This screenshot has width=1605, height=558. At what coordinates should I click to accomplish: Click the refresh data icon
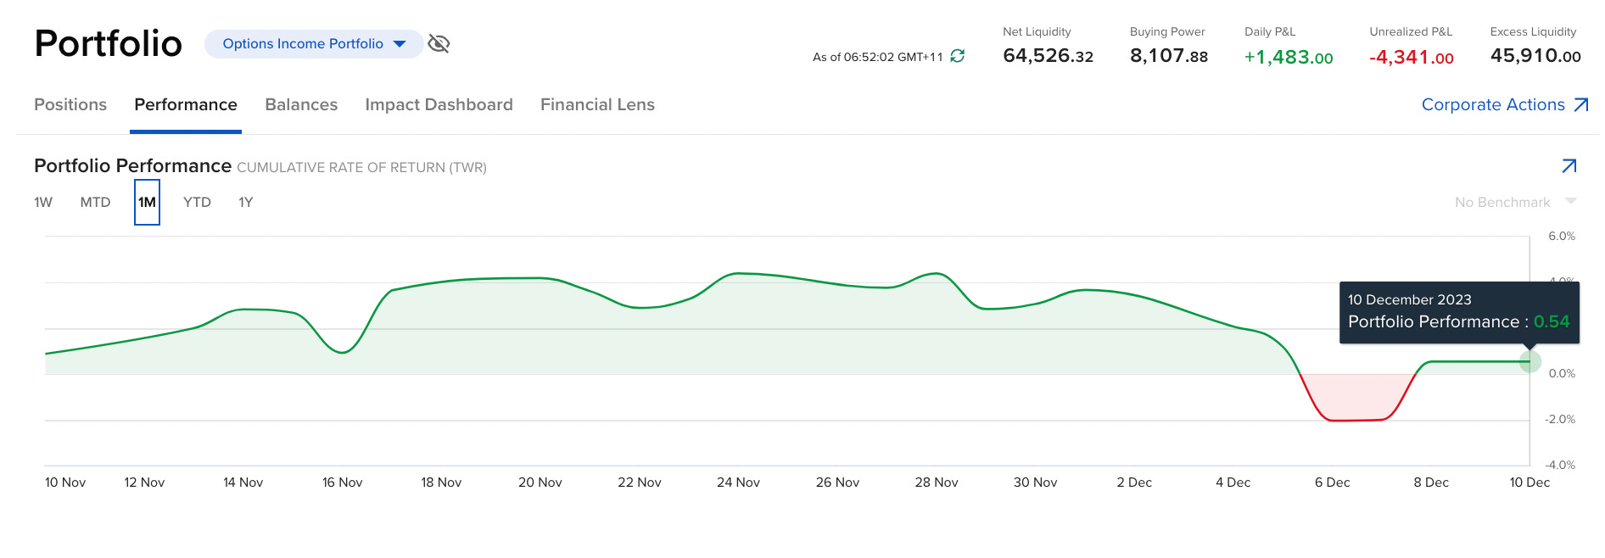pyautogui.click(x=958, y=56)
